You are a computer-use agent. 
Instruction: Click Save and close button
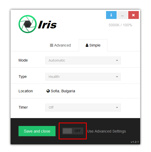point(37,131)
